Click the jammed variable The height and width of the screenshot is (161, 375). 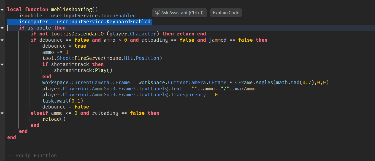pyautogui.click(x=218, y=40)
